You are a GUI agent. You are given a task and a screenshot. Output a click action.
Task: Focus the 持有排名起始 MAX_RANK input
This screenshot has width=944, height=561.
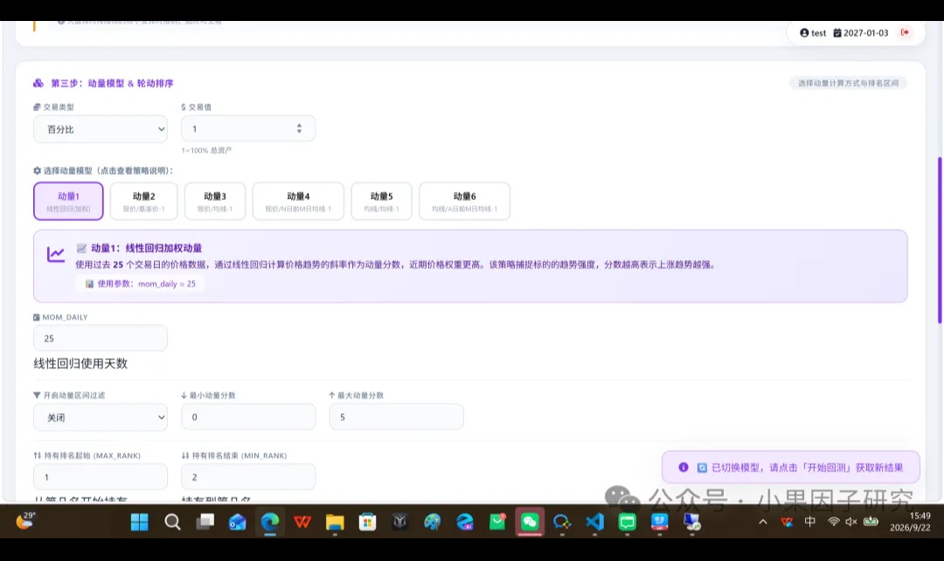(101, 477)
